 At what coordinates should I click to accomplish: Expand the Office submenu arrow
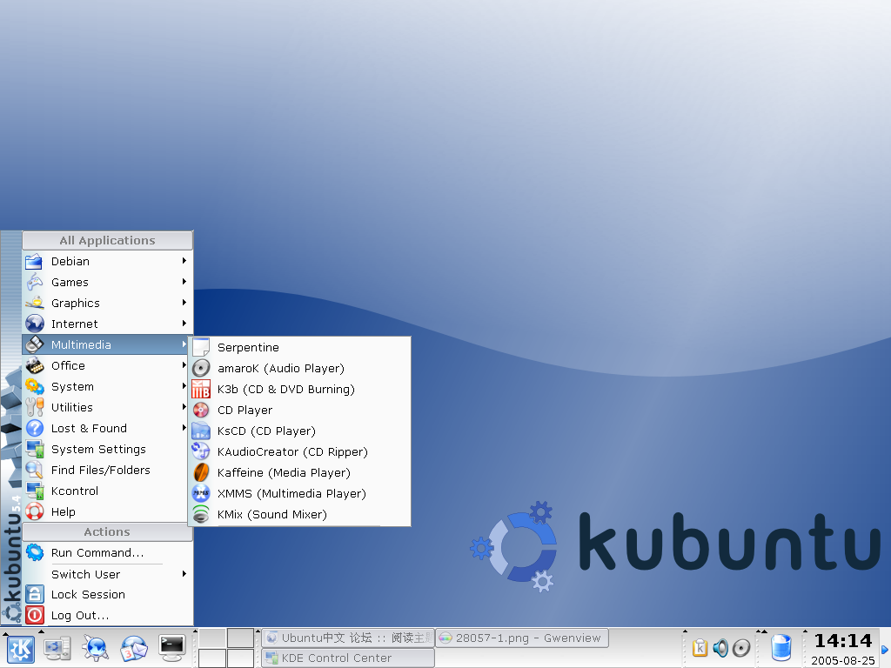pos(184,365)
